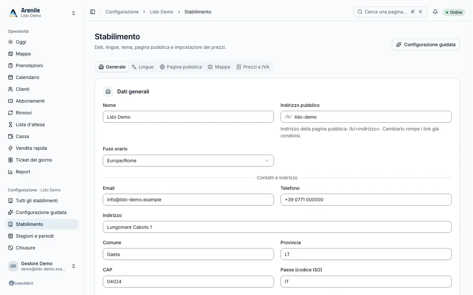Open Ticket del giorno
This screenshot has height=295, width=473.
point(42,160)
